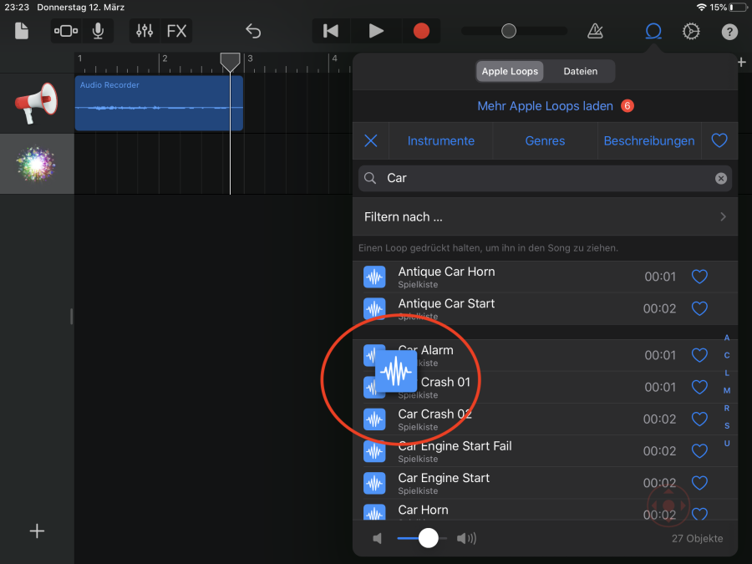Viewport: 752px width, 564px height.
Task: Favorite the Antique Car Horn loop
Action: tap(699, 277)
